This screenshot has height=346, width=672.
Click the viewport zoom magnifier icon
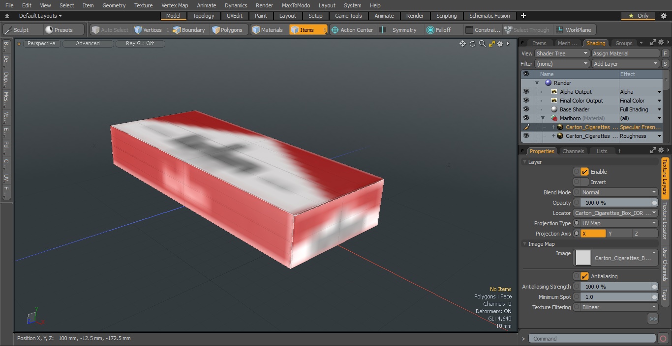(482, 44)
